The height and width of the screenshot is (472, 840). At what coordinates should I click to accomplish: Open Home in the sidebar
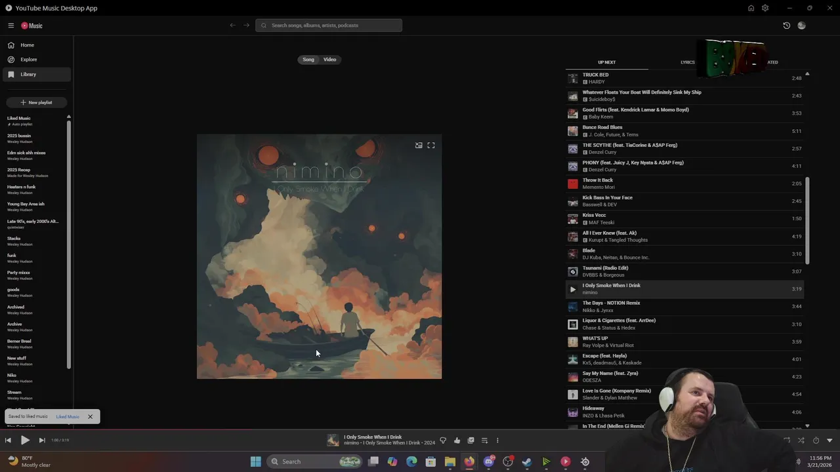click(x=37, y=45)
